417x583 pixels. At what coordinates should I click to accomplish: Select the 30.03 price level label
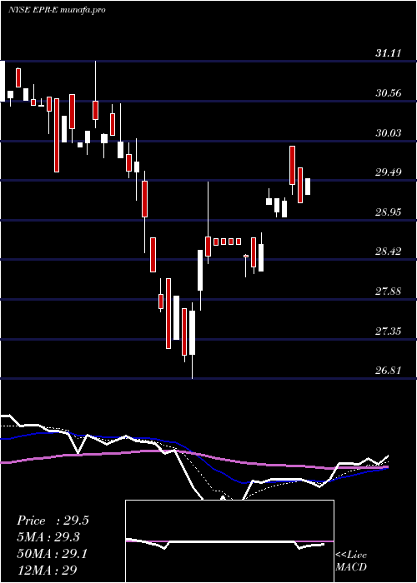[x=388, y=132]
